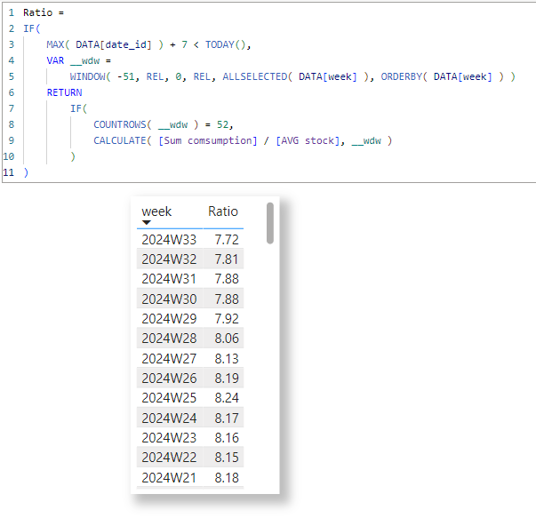This screenshot has height=526, width=536.
Task: Select the 2024W26 week cell
Action: coord(169,378)
